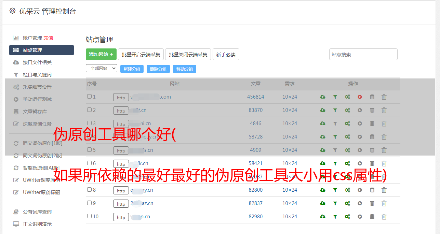Tick the checkbox for site 9
The height and width of the screenshot is (234, 440).
point(89,203)
